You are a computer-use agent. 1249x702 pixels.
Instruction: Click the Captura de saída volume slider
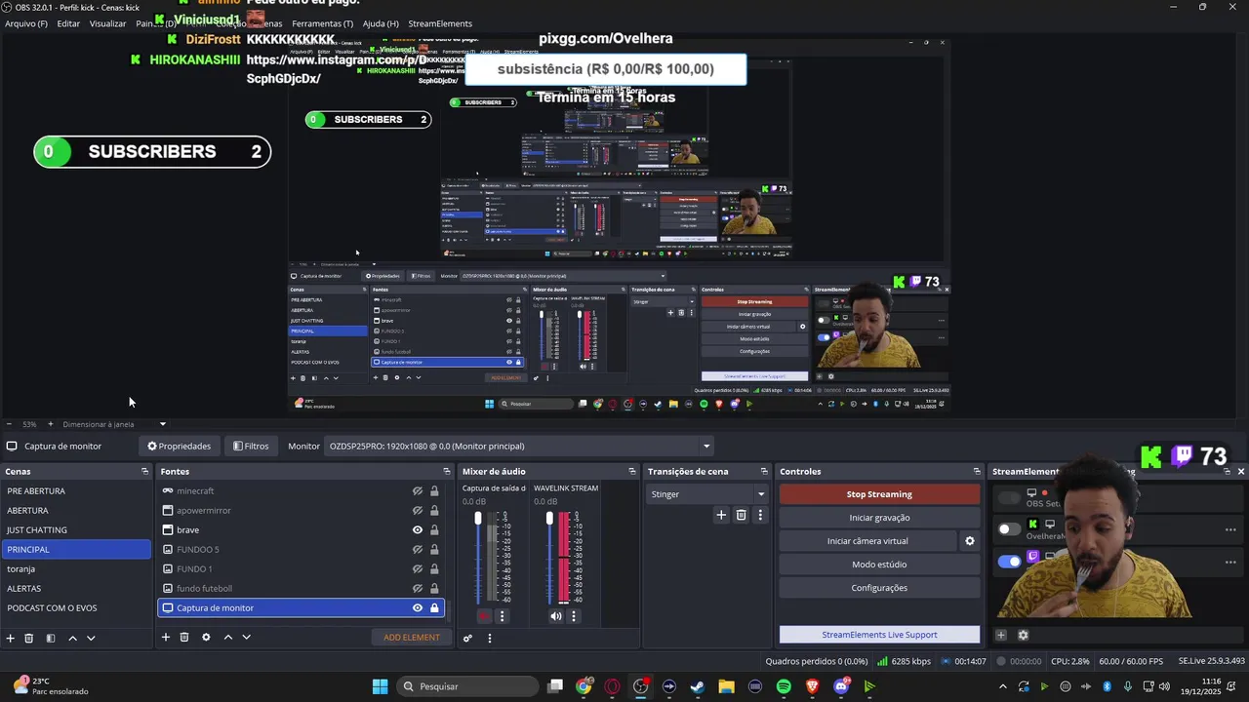pos(478,558)
